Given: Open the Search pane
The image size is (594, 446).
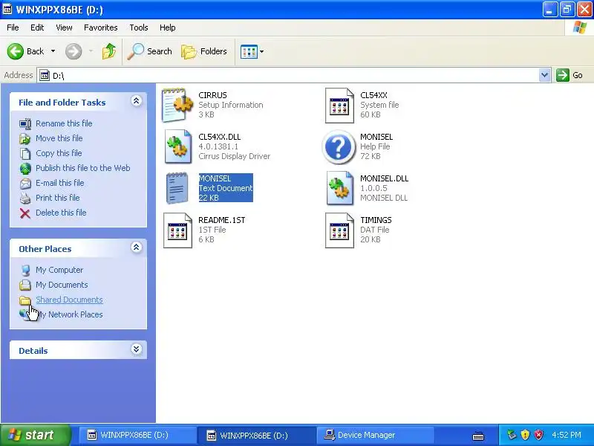Looking at the screenshot, I should tap(150, 51).
